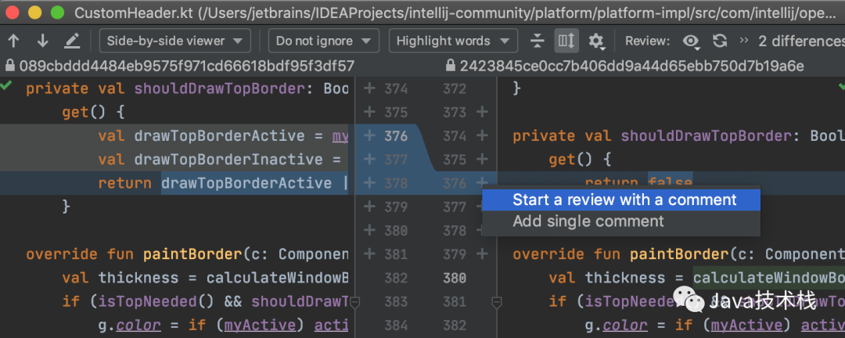
Task: Click val drawTopBorderActive declaration
Action: (202, 136)
